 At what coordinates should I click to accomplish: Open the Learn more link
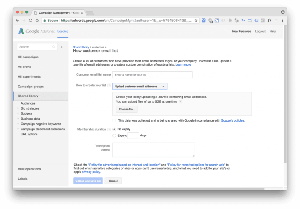(x=183, y=65)
